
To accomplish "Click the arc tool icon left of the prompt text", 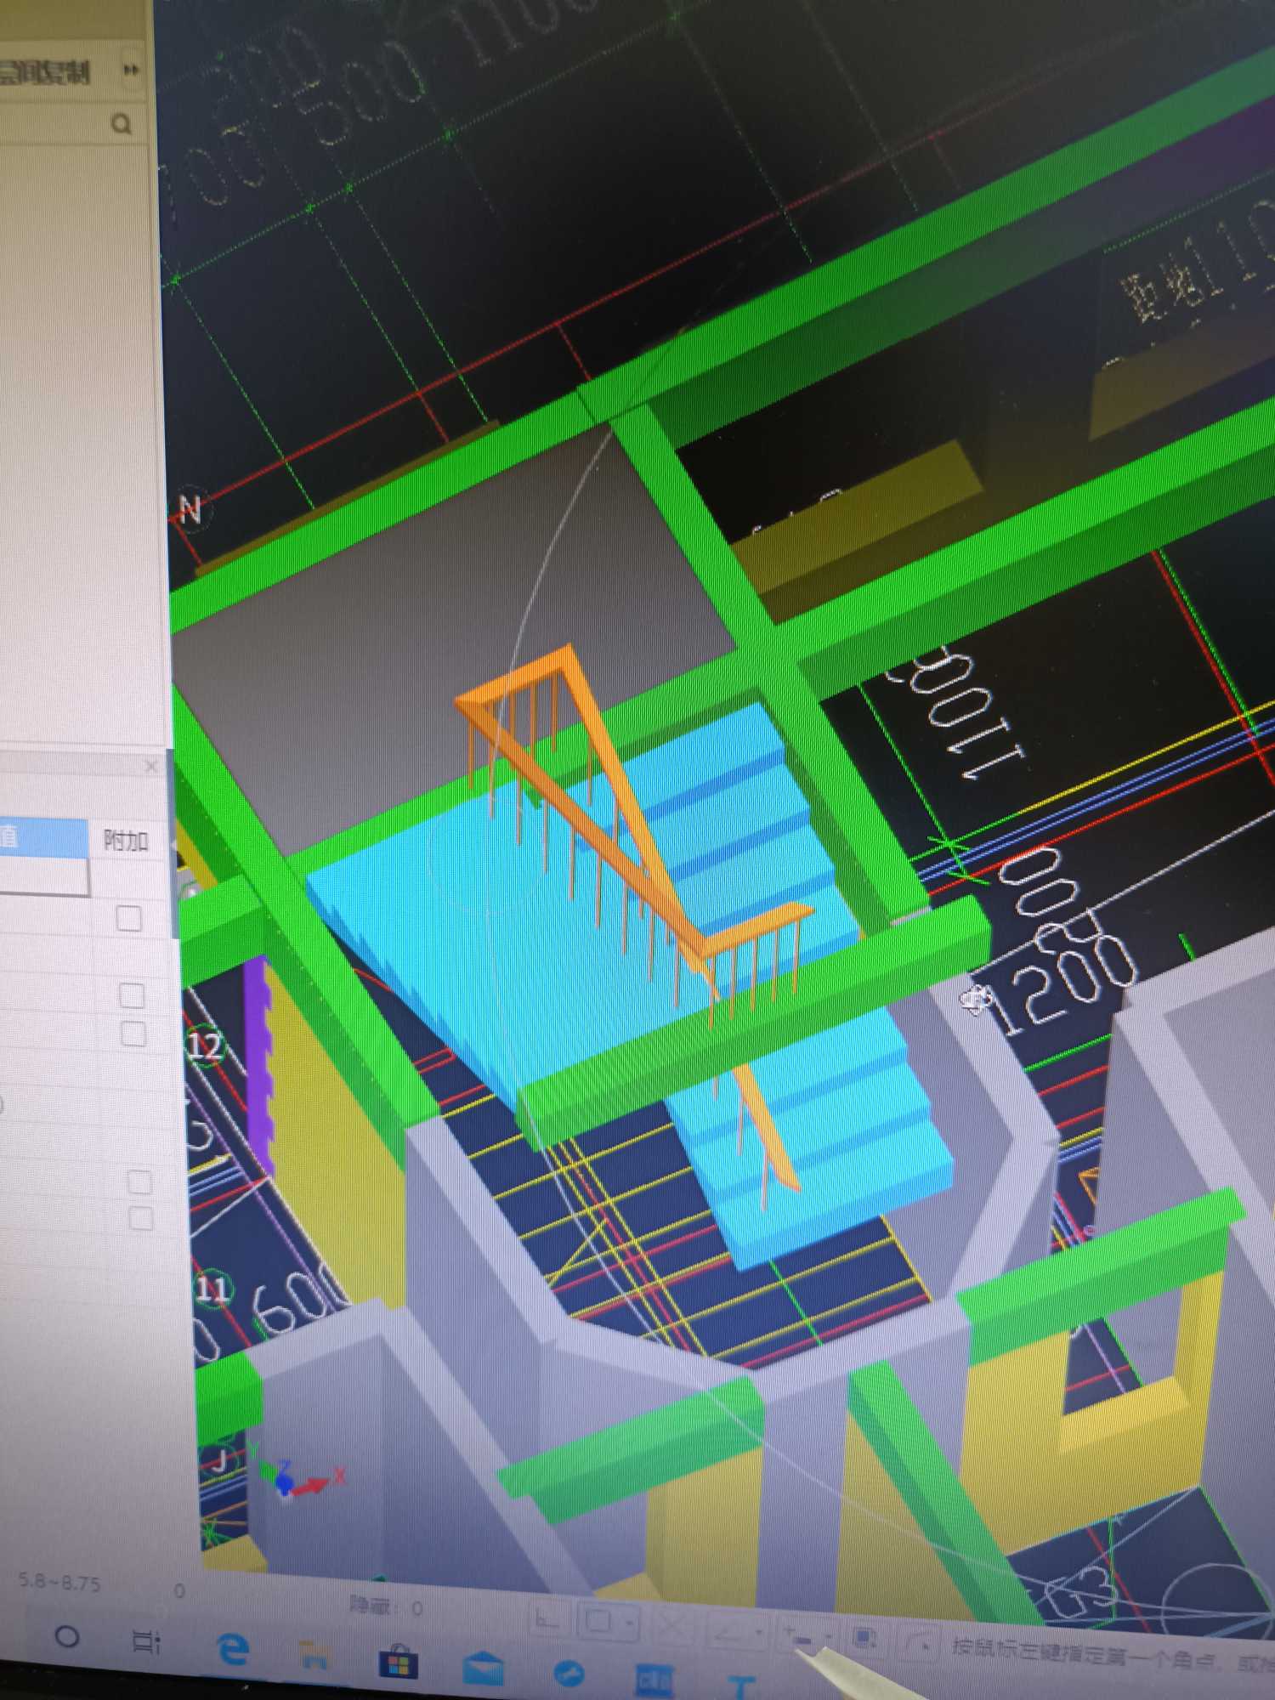I will click(919, 1642).
